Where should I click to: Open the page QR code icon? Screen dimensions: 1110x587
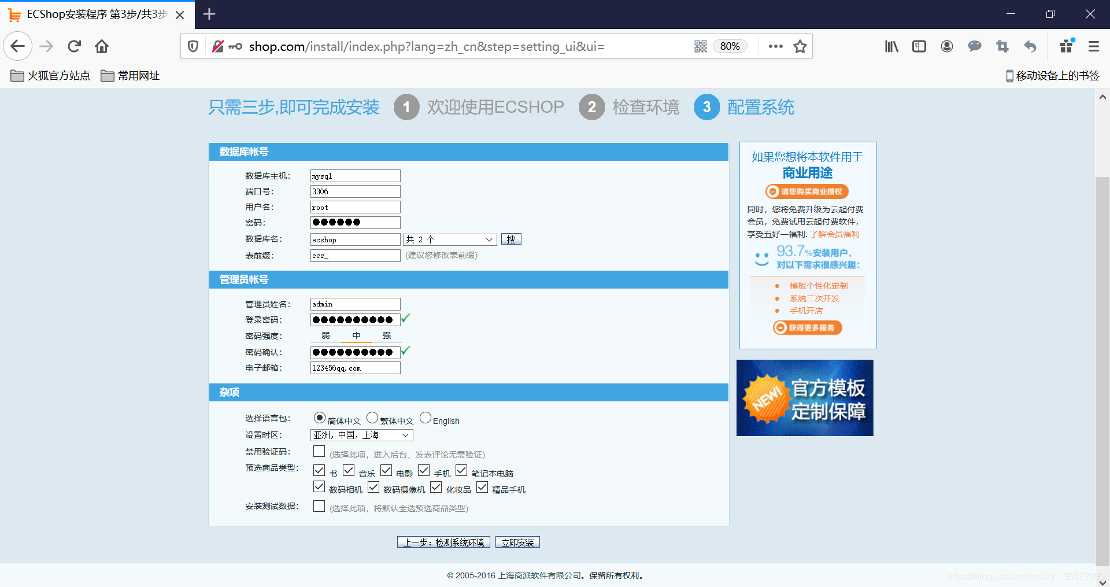point(701,46)
